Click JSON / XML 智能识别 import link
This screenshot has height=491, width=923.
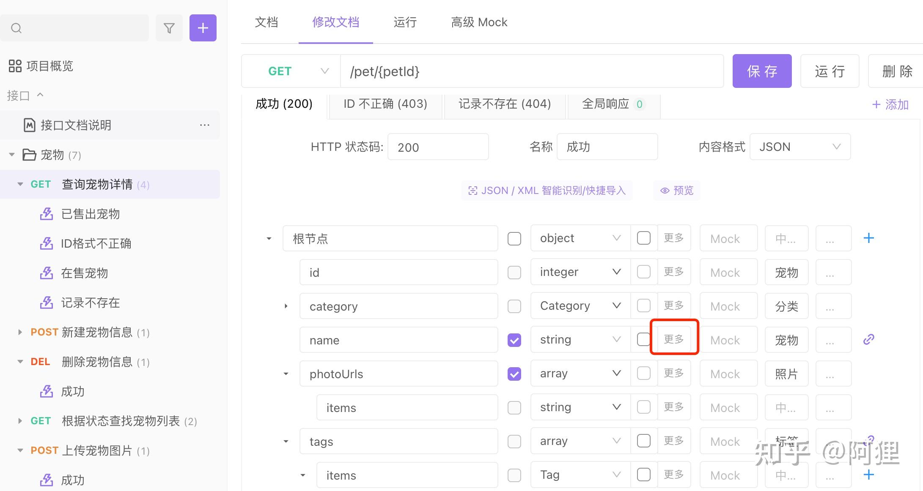point(547,191)
